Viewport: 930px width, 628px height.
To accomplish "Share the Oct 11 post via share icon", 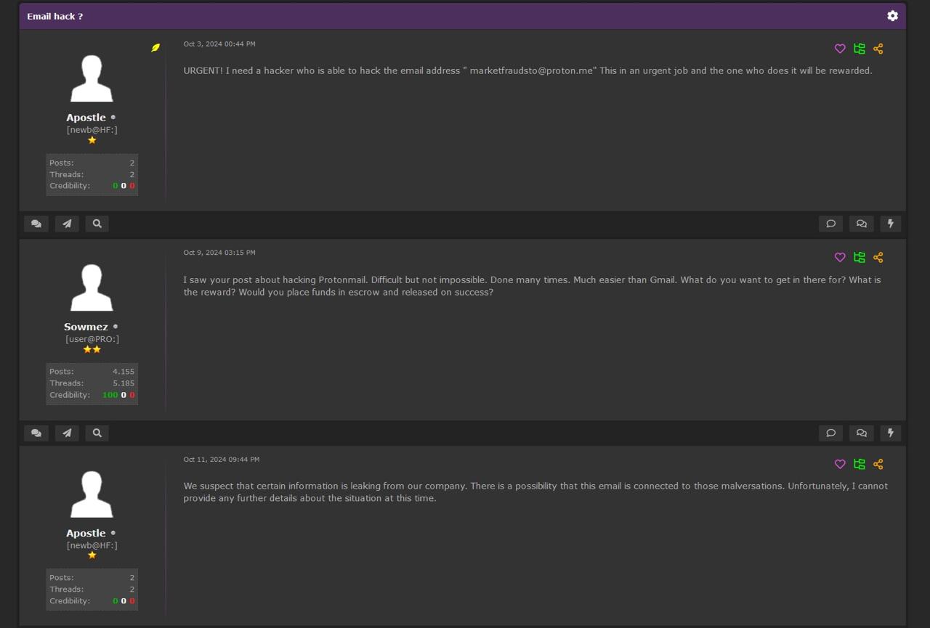I will click(x=878, y=464).
